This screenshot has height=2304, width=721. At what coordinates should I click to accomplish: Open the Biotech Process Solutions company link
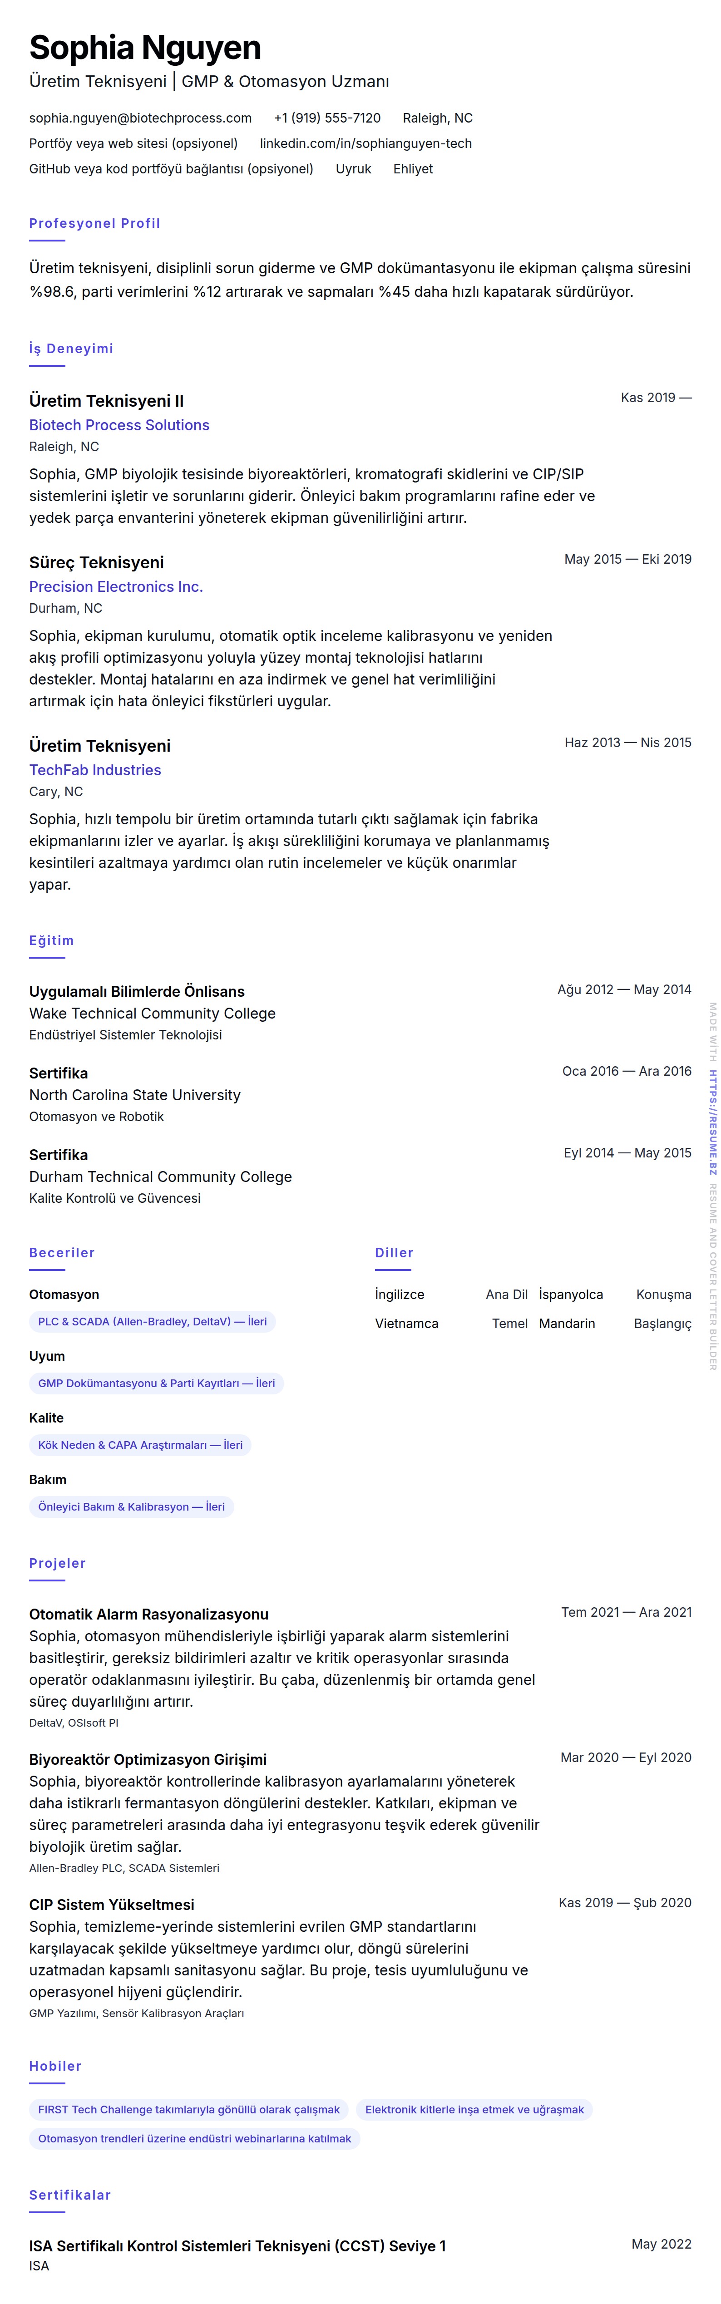119,425
